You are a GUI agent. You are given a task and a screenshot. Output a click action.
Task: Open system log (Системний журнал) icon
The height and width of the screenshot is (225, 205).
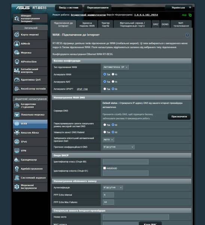tap(17, 178)
